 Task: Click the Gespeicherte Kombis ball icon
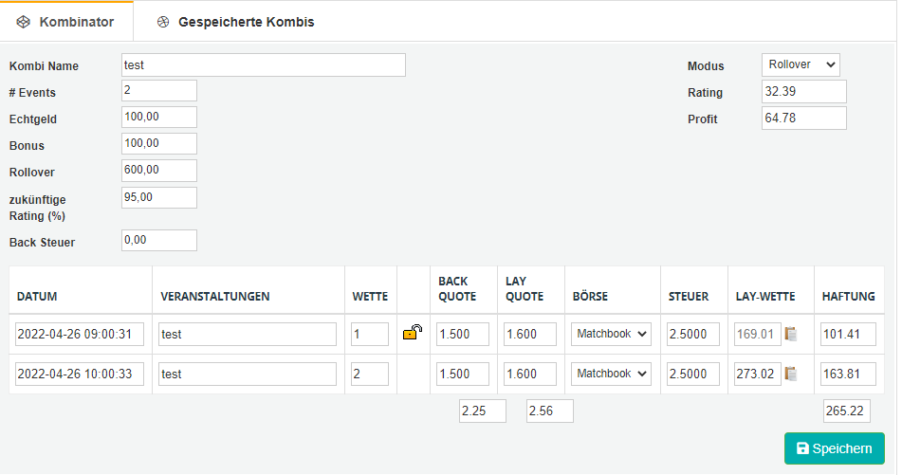click(163, 22)
